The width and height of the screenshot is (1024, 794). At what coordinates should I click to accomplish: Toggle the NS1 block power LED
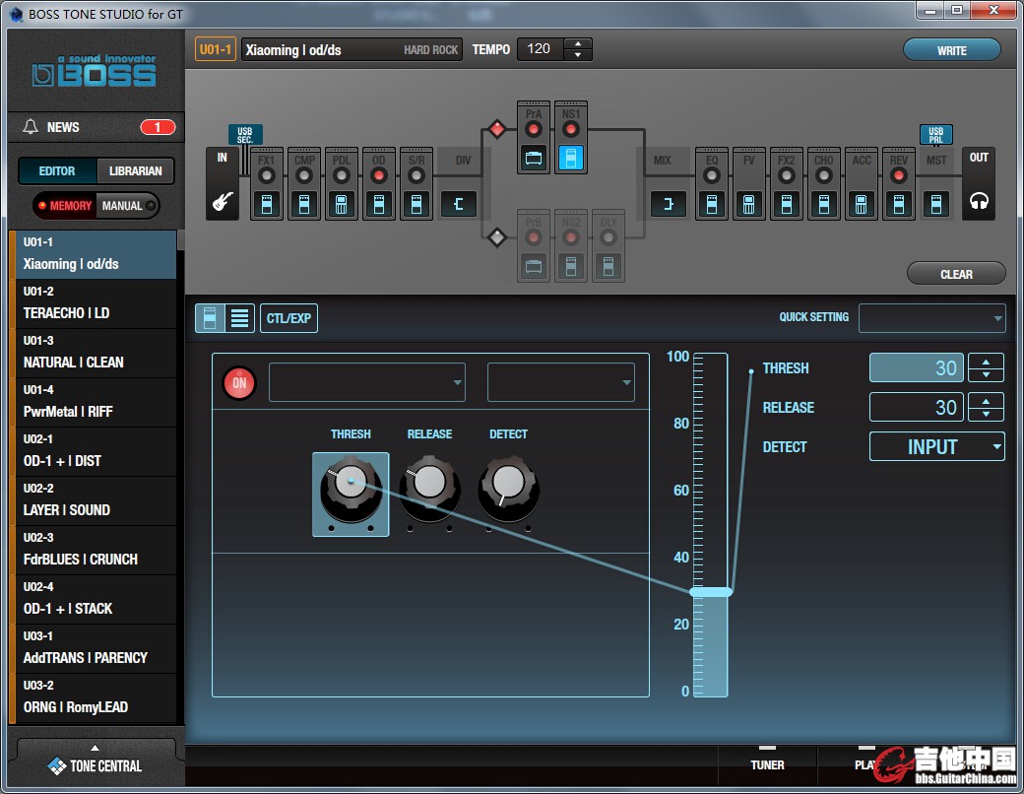[571, 129]
